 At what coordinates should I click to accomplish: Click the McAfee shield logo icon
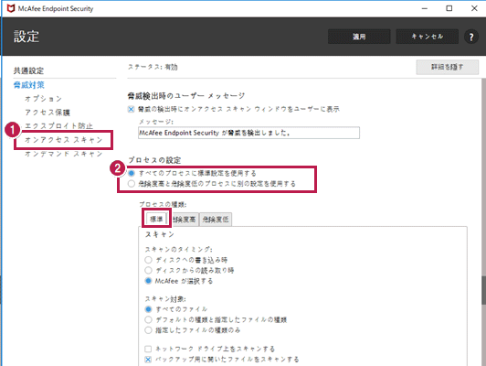[11, 8]
